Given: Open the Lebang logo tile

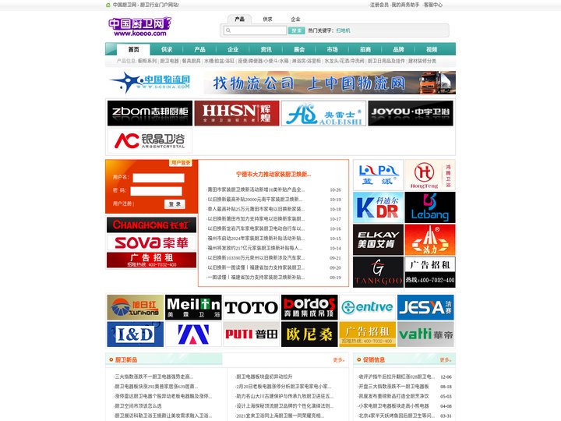Looking at the screenshot, I should click(430, 207).
